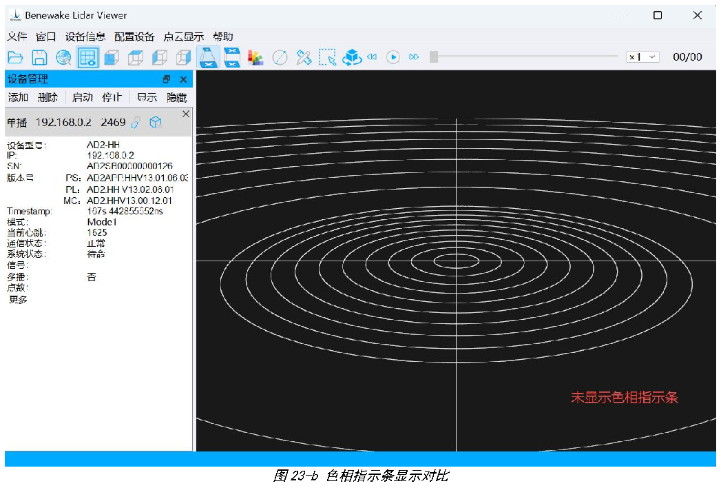This screenshot has height=488, width=721.
Task: Click the 隐藏 button
Action: coord(176,98)
